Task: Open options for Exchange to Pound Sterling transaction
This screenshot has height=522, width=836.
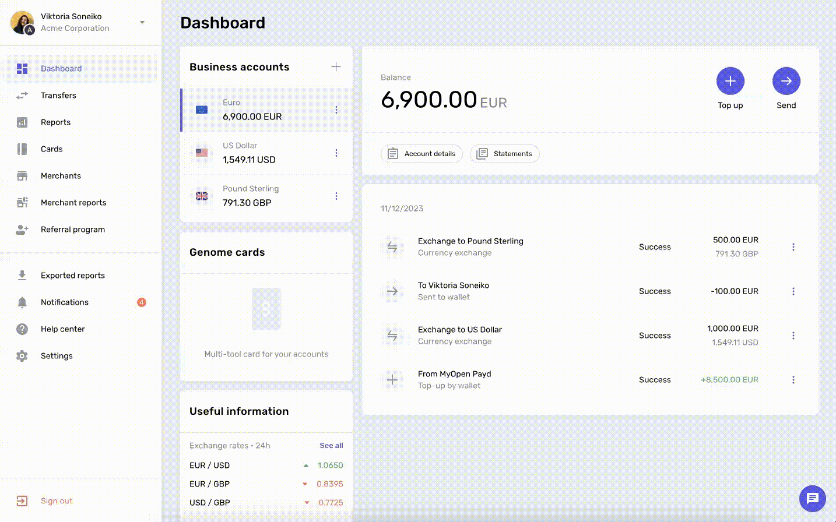Action: point(793,247)
